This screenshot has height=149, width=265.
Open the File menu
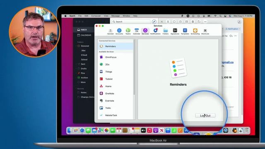point(80,16)
